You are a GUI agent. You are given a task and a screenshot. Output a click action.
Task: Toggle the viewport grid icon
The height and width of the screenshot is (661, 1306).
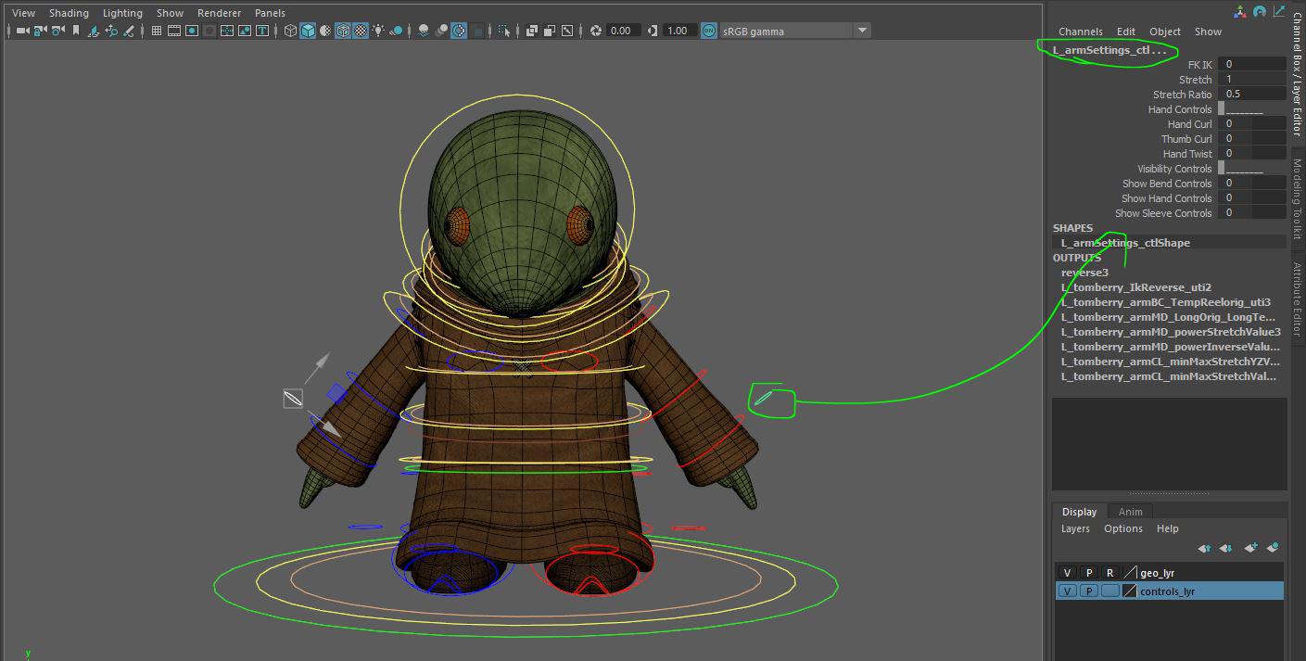coord(157,31)
